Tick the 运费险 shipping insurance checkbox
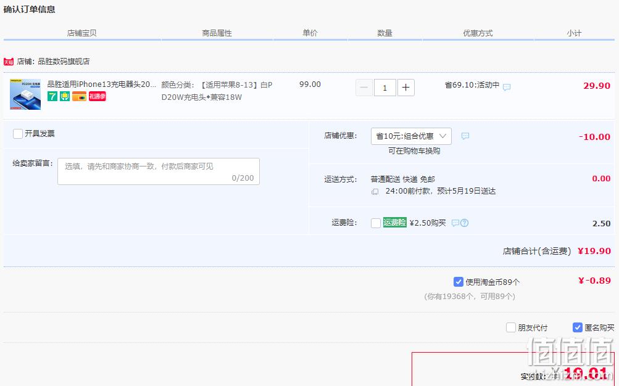 point(376,223)
